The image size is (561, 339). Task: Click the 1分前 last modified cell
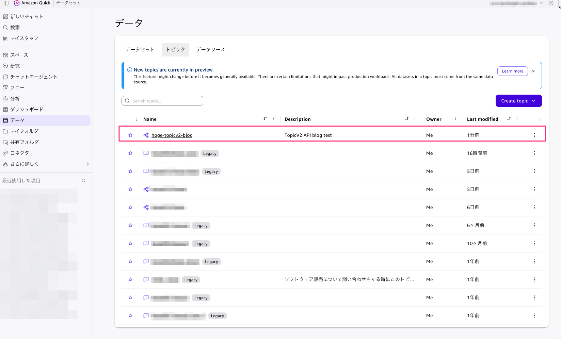473,135
